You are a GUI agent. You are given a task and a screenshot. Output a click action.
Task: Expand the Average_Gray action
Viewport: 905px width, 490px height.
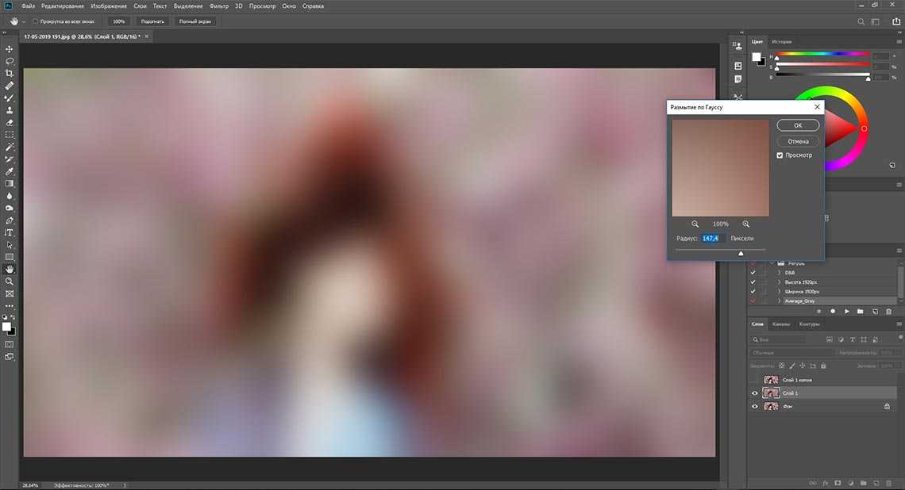coord(779,301)
